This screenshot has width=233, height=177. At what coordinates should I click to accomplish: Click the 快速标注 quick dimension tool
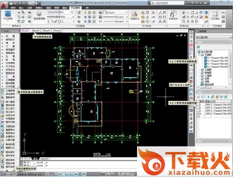click(x=135, y=15)
